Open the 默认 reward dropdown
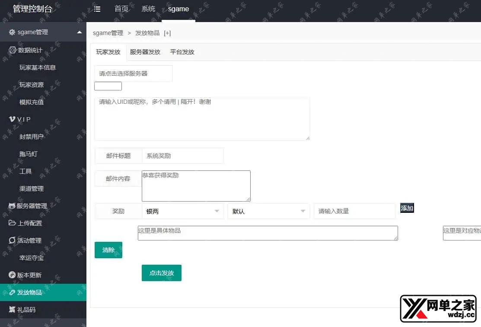 (x=269, y=211)
